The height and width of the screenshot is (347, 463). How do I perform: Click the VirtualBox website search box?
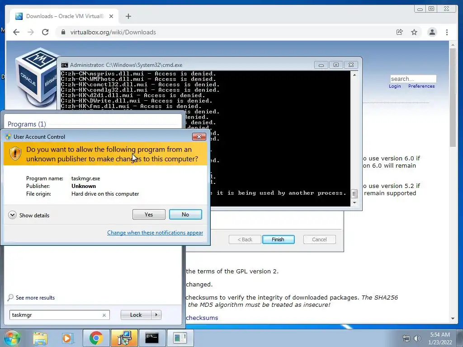point(413,79)
